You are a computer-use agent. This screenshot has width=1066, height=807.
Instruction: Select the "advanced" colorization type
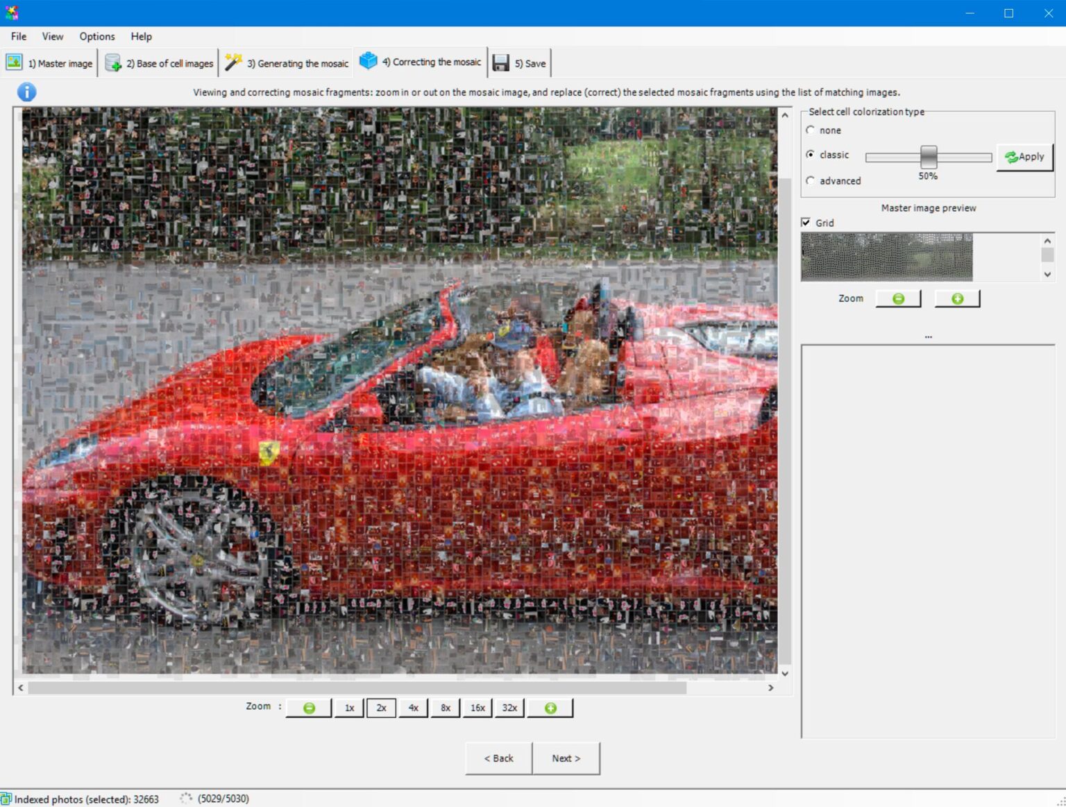[x=811, y=180]
